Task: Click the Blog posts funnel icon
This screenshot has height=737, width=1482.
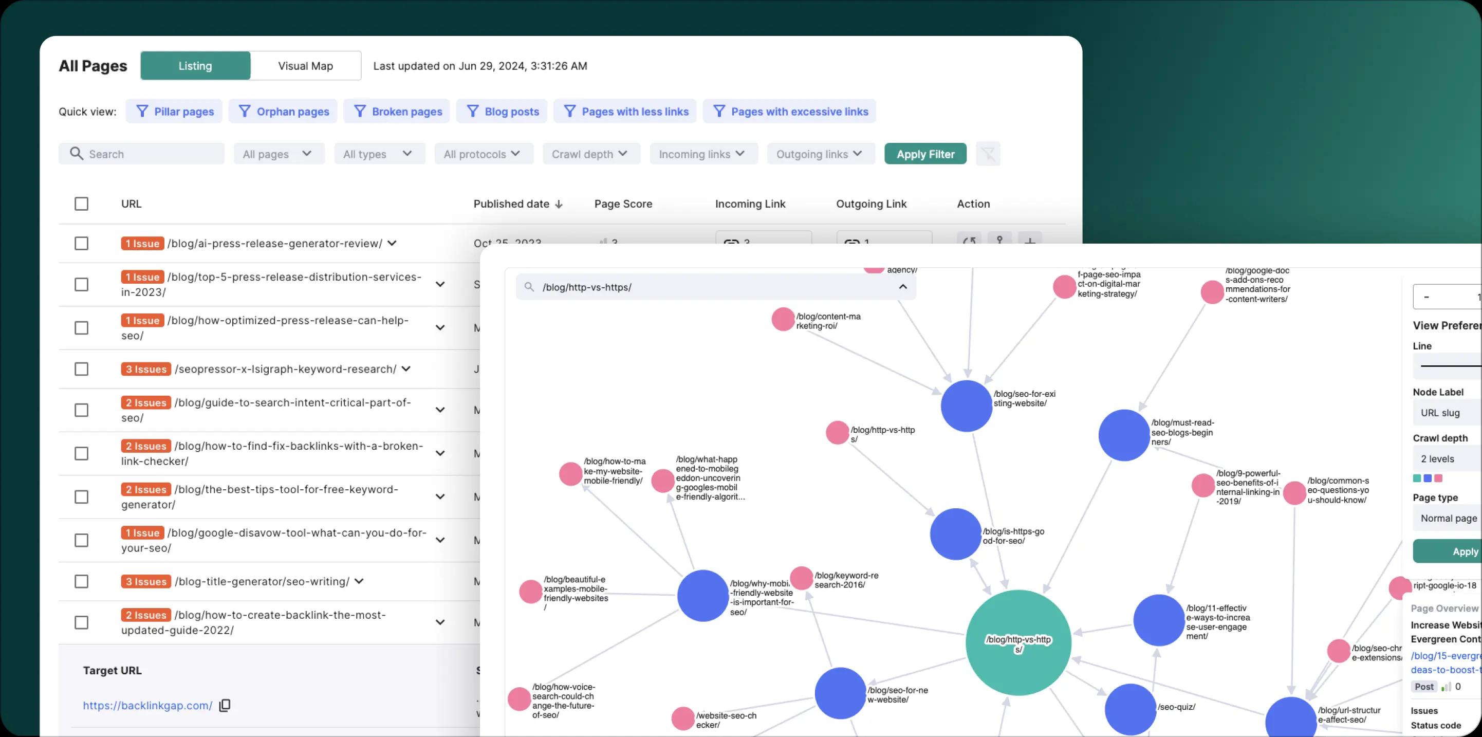Action: point(472,111)
